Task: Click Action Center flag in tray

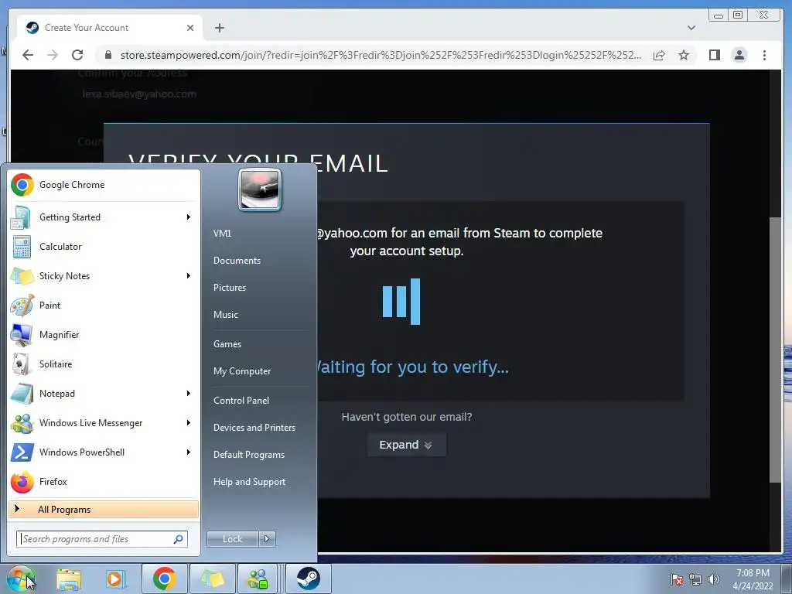Action: pyautogui.click(x=676, y=579)
